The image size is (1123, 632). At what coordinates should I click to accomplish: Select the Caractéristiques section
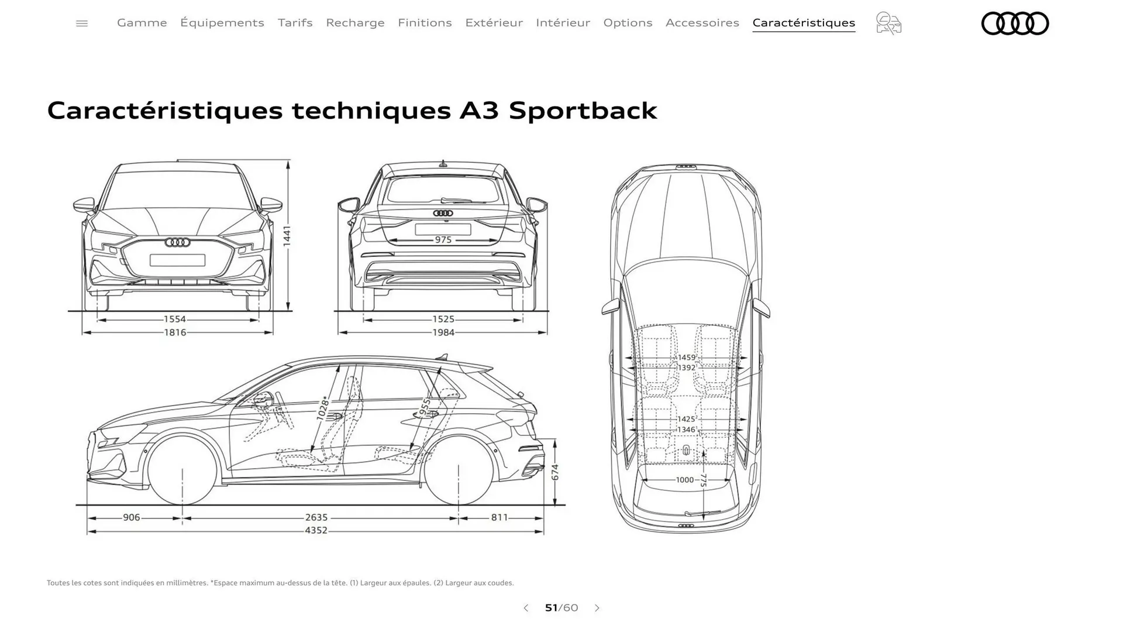coord(804,23)
